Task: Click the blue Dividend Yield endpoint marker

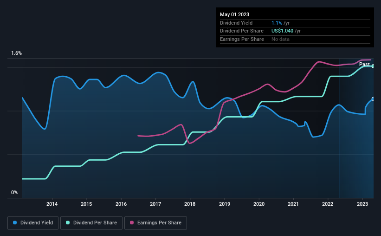Action: tap(373, 99)
